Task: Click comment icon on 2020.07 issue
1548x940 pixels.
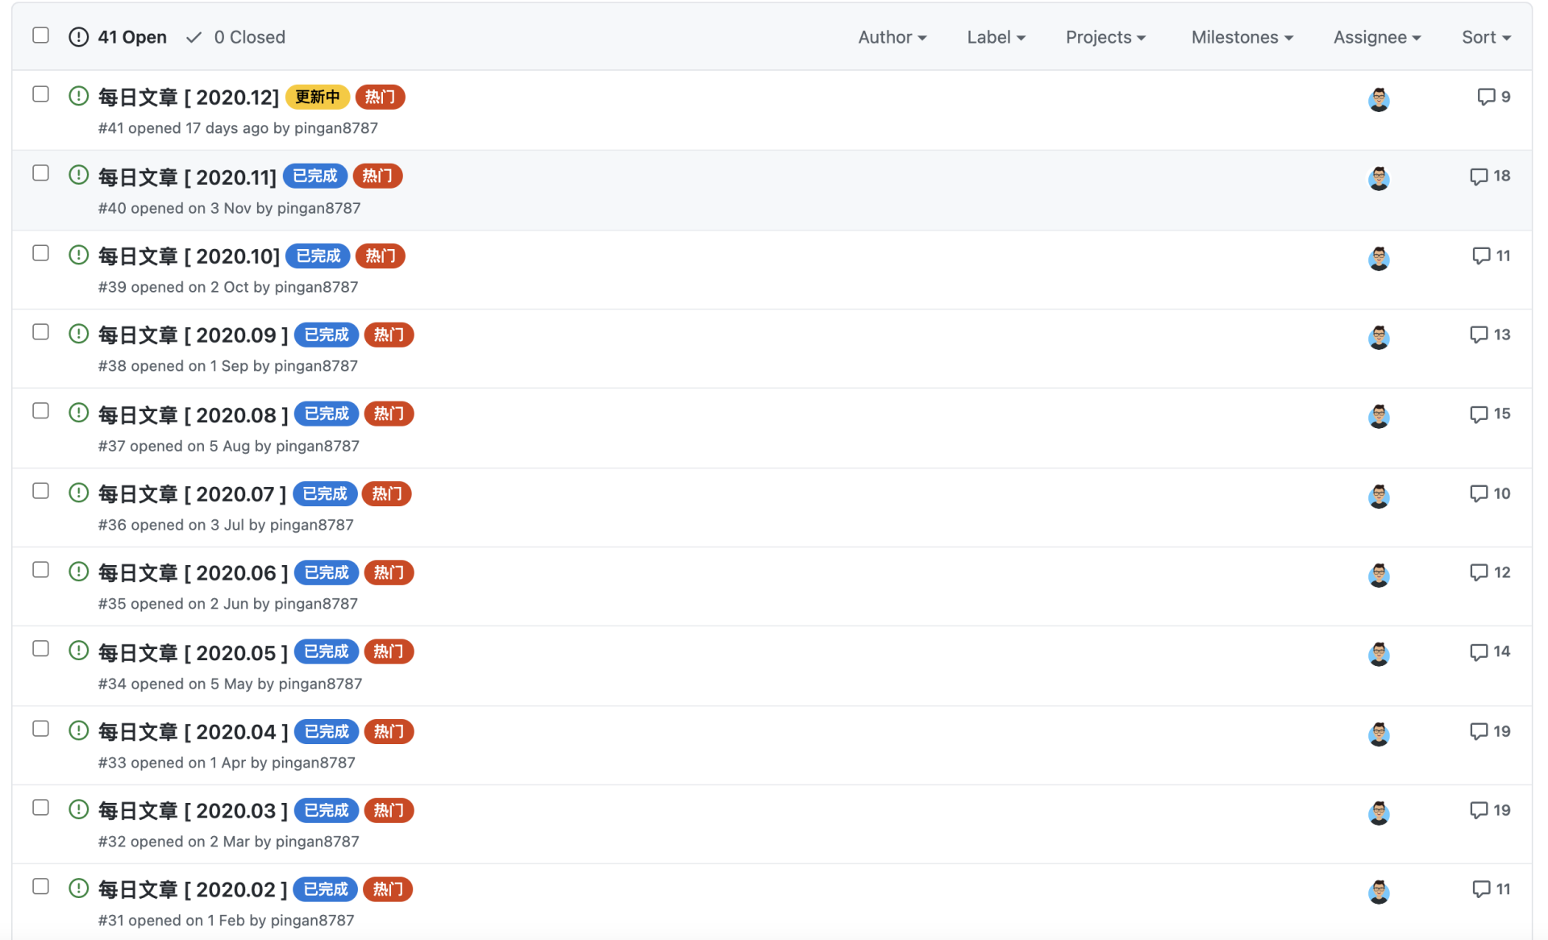Action: pos(1478,493)
